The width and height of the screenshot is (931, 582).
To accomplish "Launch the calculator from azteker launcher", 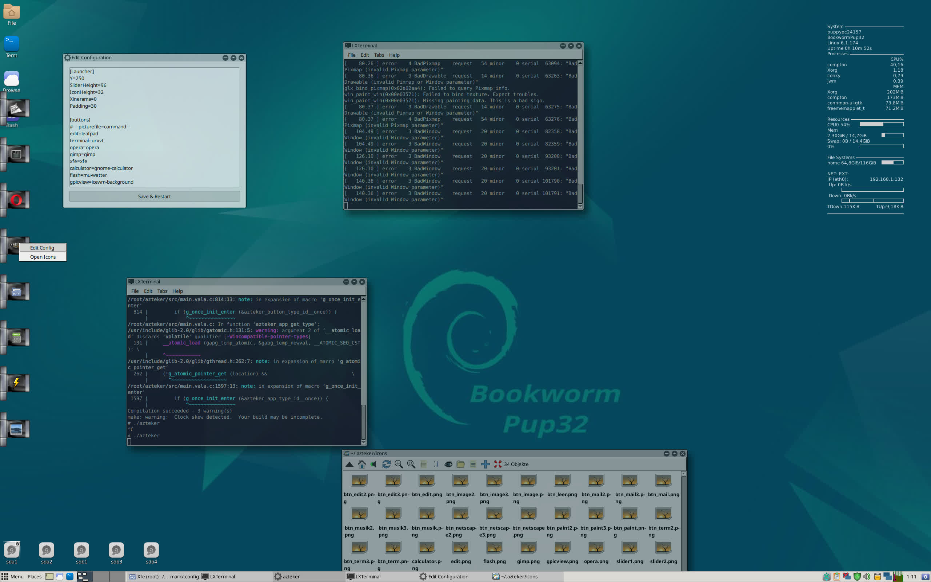I will tap(16, 338).
